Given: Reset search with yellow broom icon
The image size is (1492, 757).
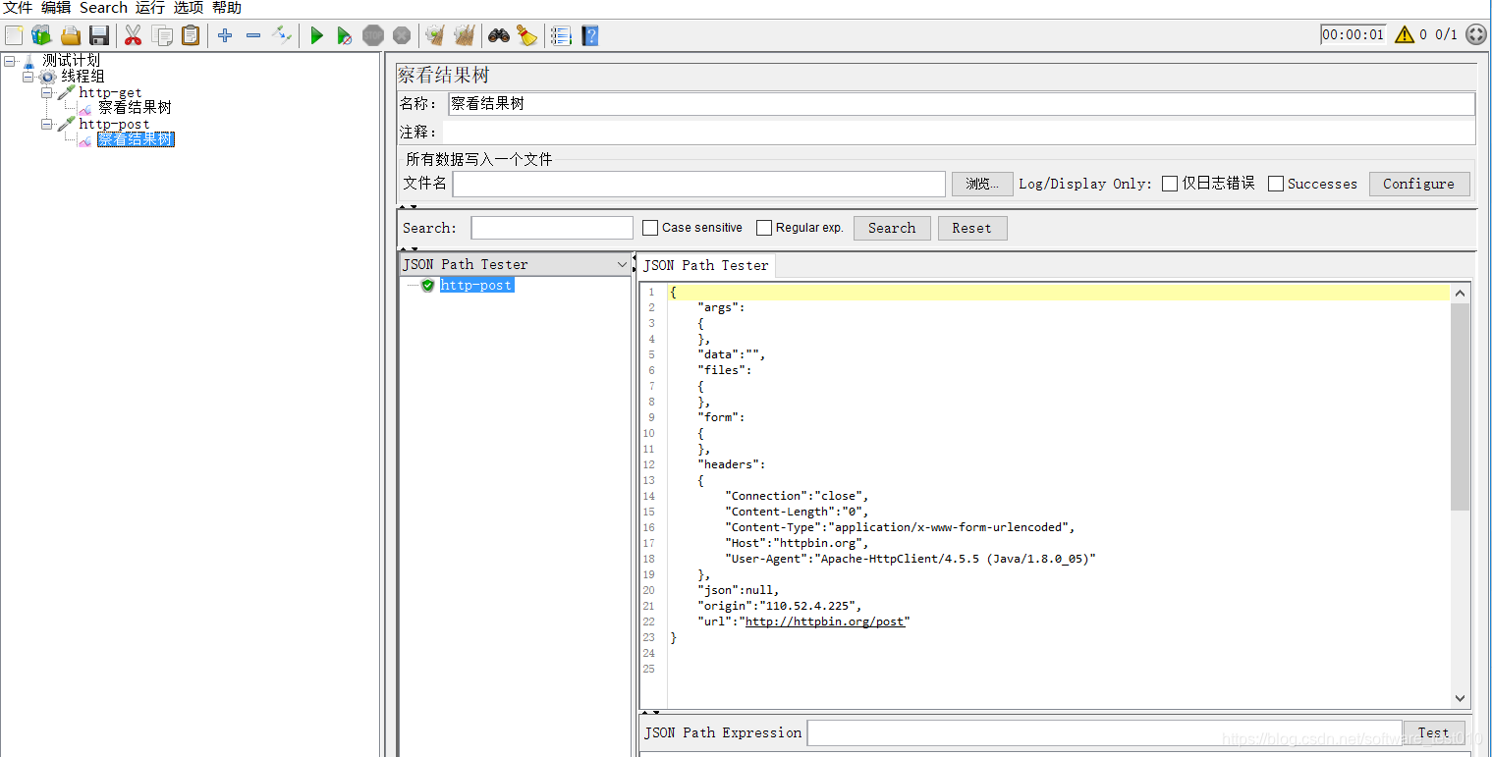Looking at the screenshot, I should 527,36.
